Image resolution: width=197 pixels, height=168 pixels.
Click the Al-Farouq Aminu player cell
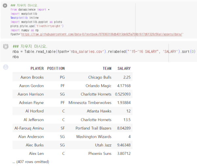[29, 128]
